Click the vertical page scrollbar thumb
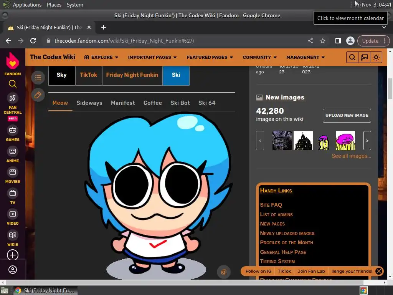Image resolution: width=393 pixels, height=295 pixels. (x=390, y=89)
